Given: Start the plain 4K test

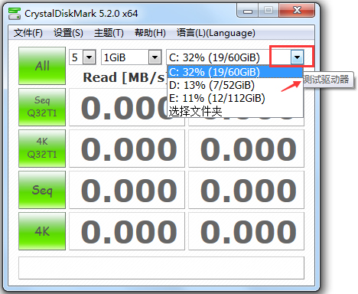Looking at the screenshot, I should click(x=42, y=231).
